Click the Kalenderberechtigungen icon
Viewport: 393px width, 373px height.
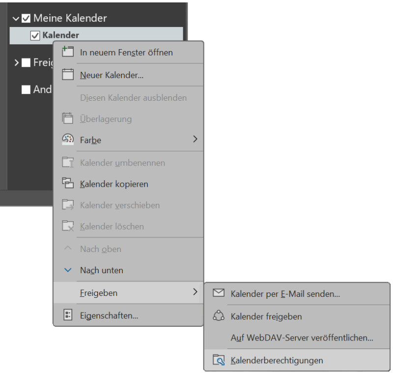[x=219, y=360]
